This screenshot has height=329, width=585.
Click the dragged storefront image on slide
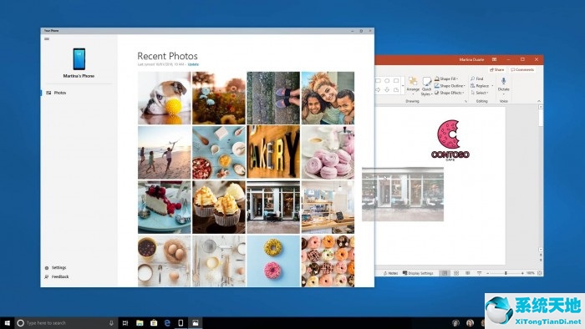(403, 194)
